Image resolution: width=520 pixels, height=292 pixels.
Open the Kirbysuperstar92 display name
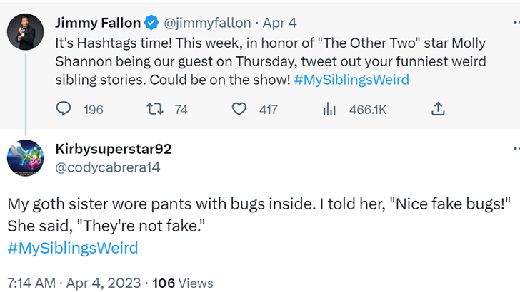[114, 149]
